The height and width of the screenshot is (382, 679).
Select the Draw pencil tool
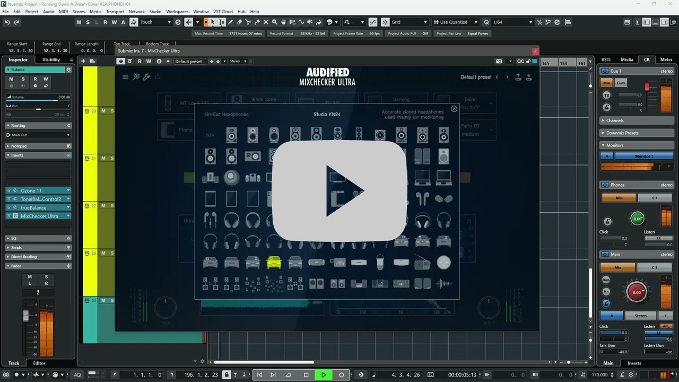click(x=230, y=22)
